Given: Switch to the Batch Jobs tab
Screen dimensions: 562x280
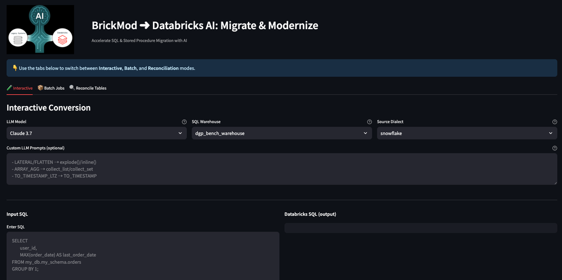Looking at the screenshot, I should 51,88.
